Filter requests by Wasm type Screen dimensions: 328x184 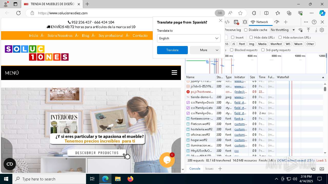(x=298, y=44)
